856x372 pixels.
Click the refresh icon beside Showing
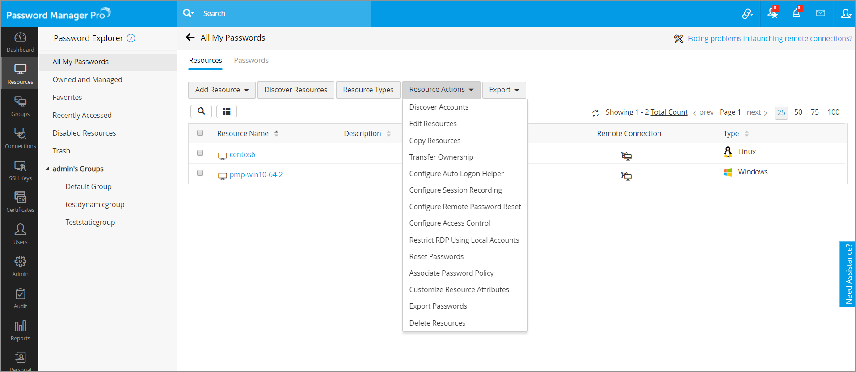pyautogui.click(x=595, y=113)
